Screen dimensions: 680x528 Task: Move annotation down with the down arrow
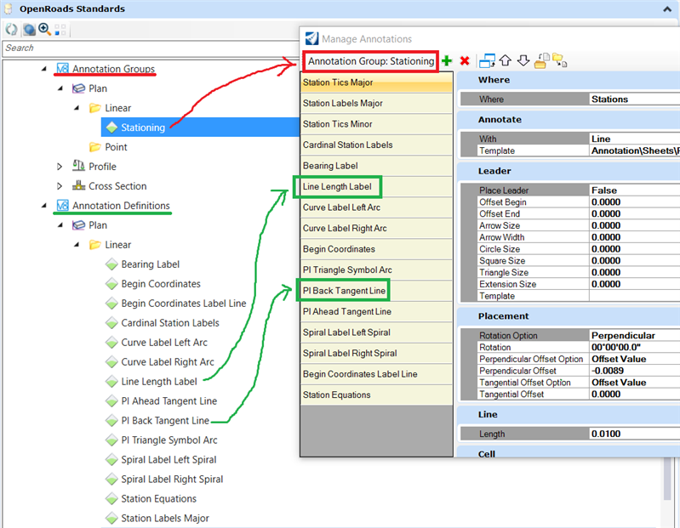tap(523, 60)
